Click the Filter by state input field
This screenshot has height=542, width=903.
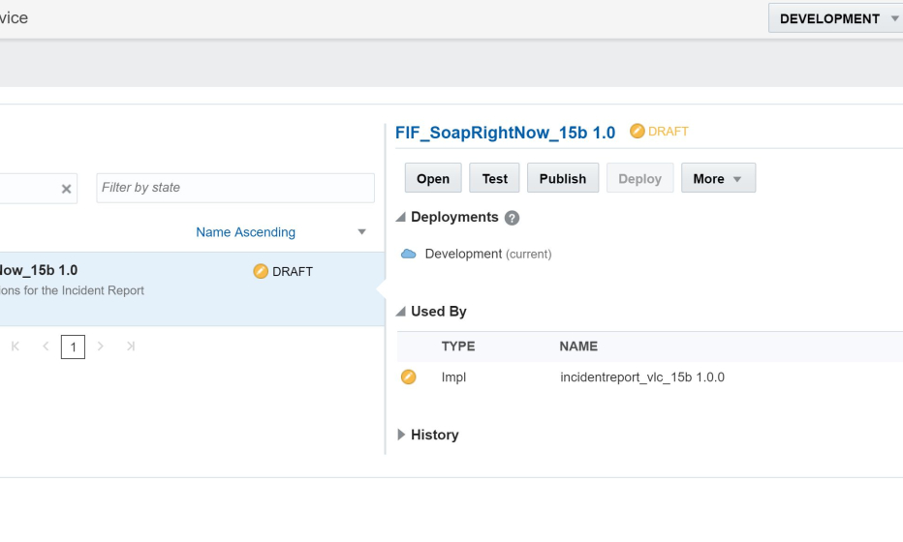pos(235,188)
